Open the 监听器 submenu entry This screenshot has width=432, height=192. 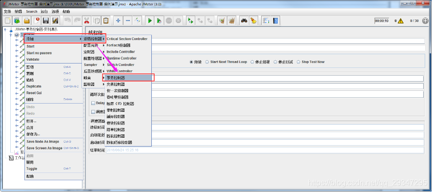[94, 84]
